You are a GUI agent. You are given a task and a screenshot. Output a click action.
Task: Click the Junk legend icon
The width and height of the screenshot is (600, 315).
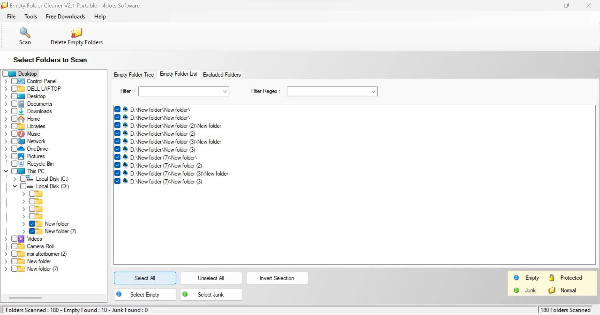pyautogui.click(x=516, y=290)
